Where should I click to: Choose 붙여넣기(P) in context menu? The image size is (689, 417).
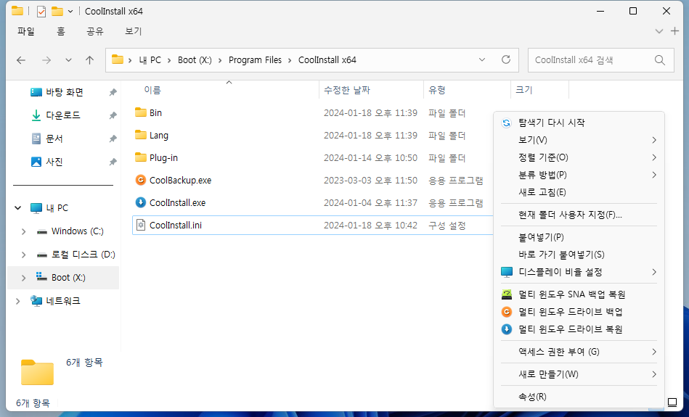(x=579, y=237)
